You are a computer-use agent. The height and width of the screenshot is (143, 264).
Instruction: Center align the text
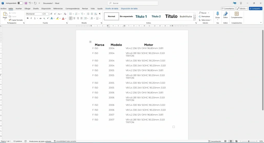pyautogui.click(x=74, y=18)
